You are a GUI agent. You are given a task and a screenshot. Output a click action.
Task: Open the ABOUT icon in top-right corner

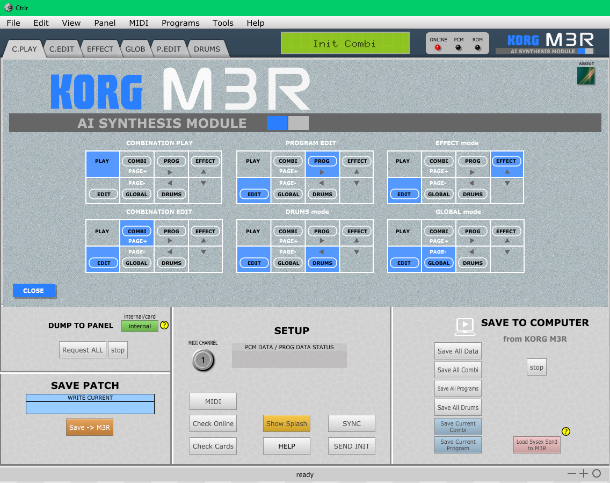click(586, 76)
